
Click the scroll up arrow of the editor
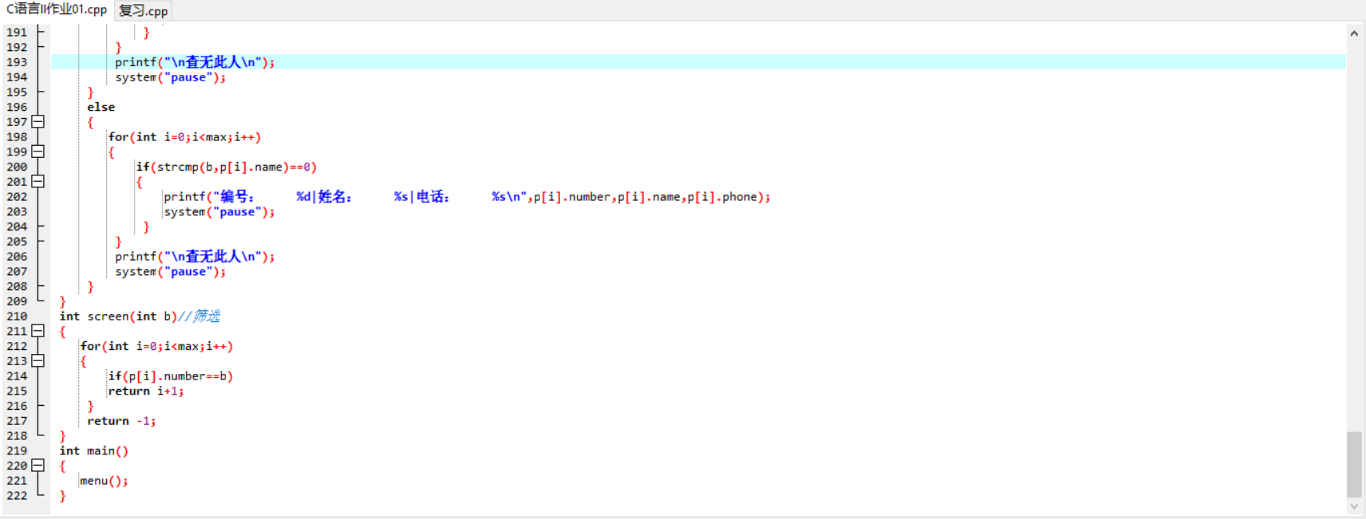click(1354, 33)
